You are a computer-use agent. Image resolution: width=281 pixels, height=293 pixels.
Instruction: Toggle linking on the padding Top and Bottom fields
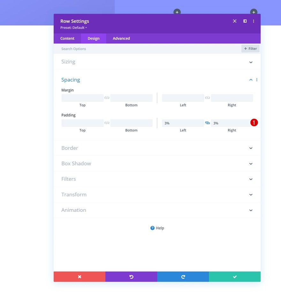click(x=107, y=123)
